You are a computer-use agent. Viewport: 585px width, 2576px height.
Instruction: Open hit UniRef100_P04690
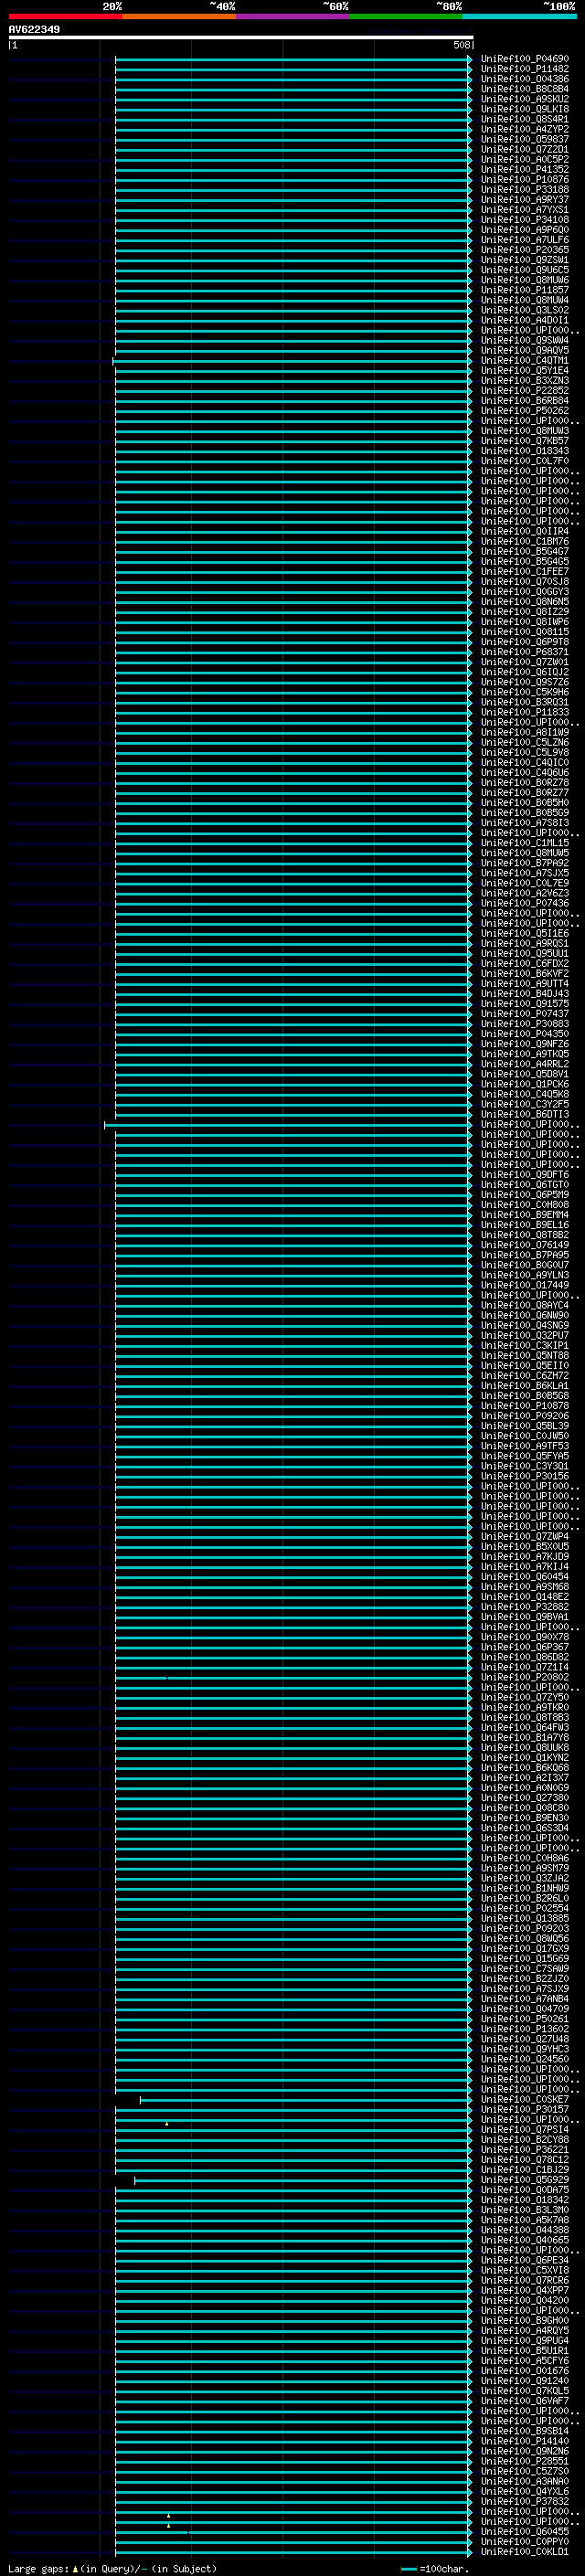tap(525, 59)
